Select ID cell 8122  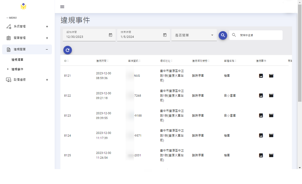click(x=67, y=96)
